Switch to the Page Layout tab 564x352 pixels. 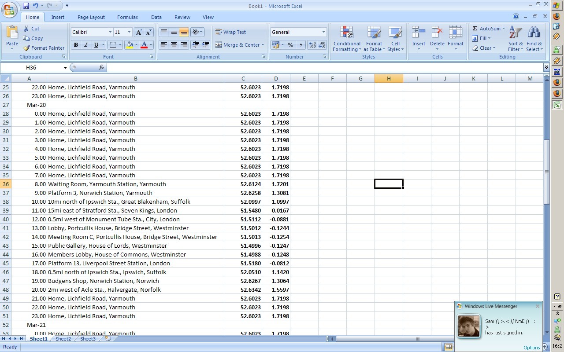point(91,17)
